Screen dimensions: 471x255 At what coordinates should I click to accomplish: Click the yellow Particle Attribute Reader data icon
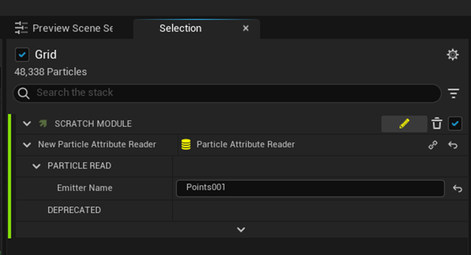click(186, 144)
